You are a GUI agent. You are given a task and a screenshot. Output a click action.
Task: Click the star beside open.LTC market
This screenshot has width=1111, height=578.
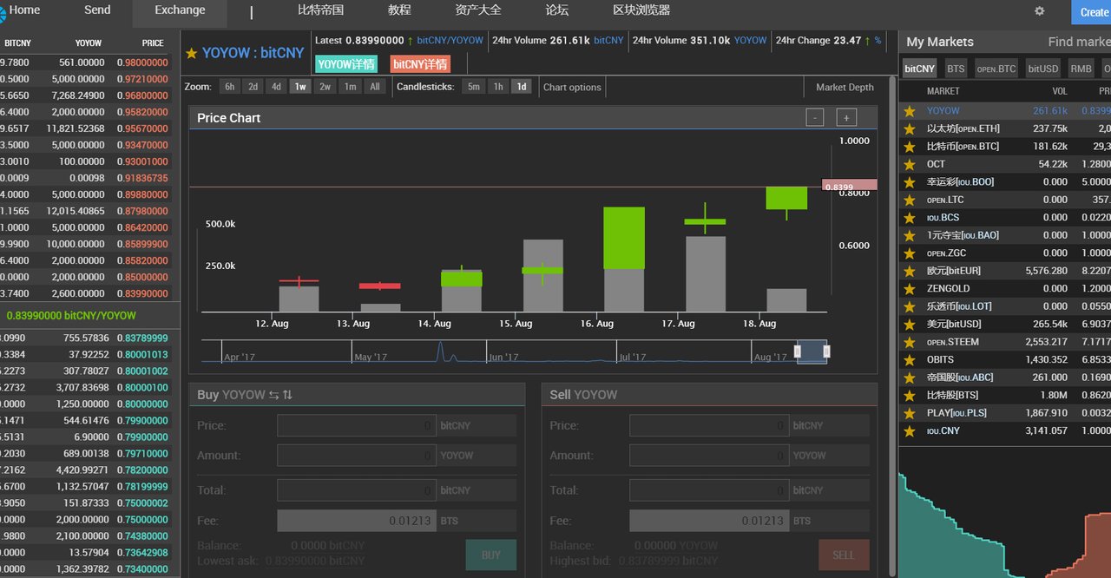(910, 200)
